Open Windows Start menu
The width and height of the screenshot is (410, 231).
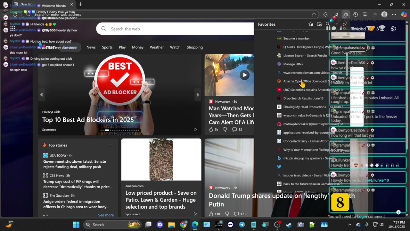tap(76, 225)
